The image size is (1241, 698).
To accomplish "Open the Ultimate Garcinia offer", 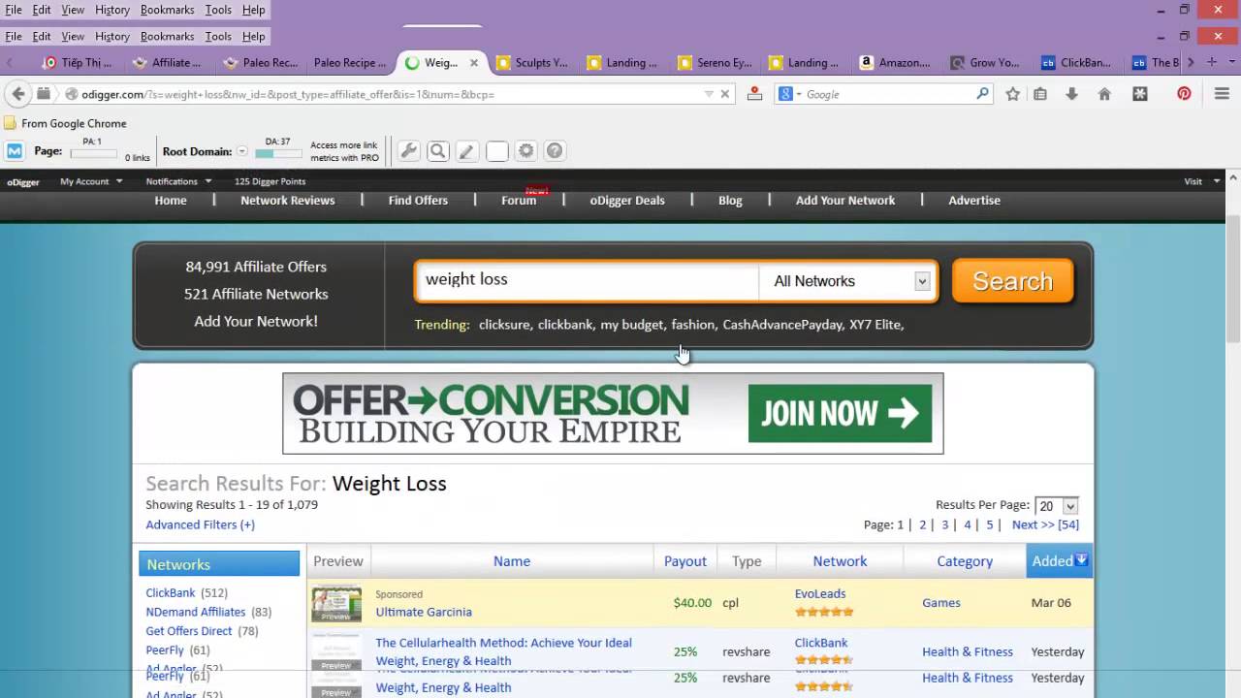I will (424, 612).
